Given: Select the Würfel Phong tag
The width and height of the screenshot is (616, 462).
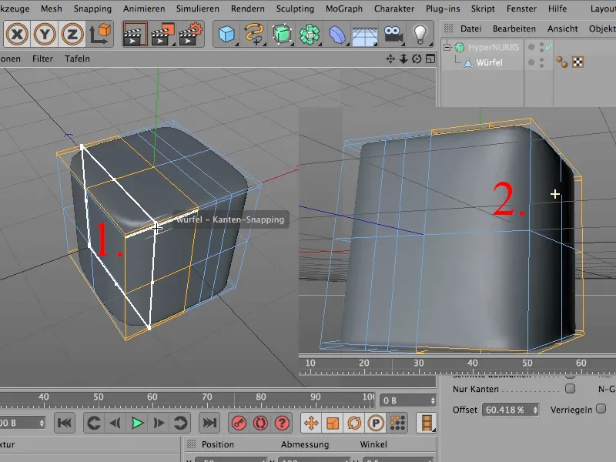Looking at the screenshot, I should point(562,62).
